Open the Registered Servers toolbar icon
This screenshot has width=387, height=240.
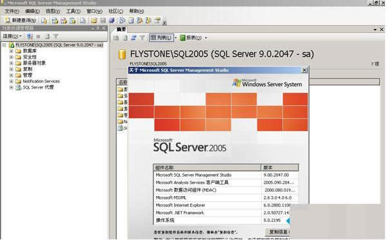coord(122,21)
